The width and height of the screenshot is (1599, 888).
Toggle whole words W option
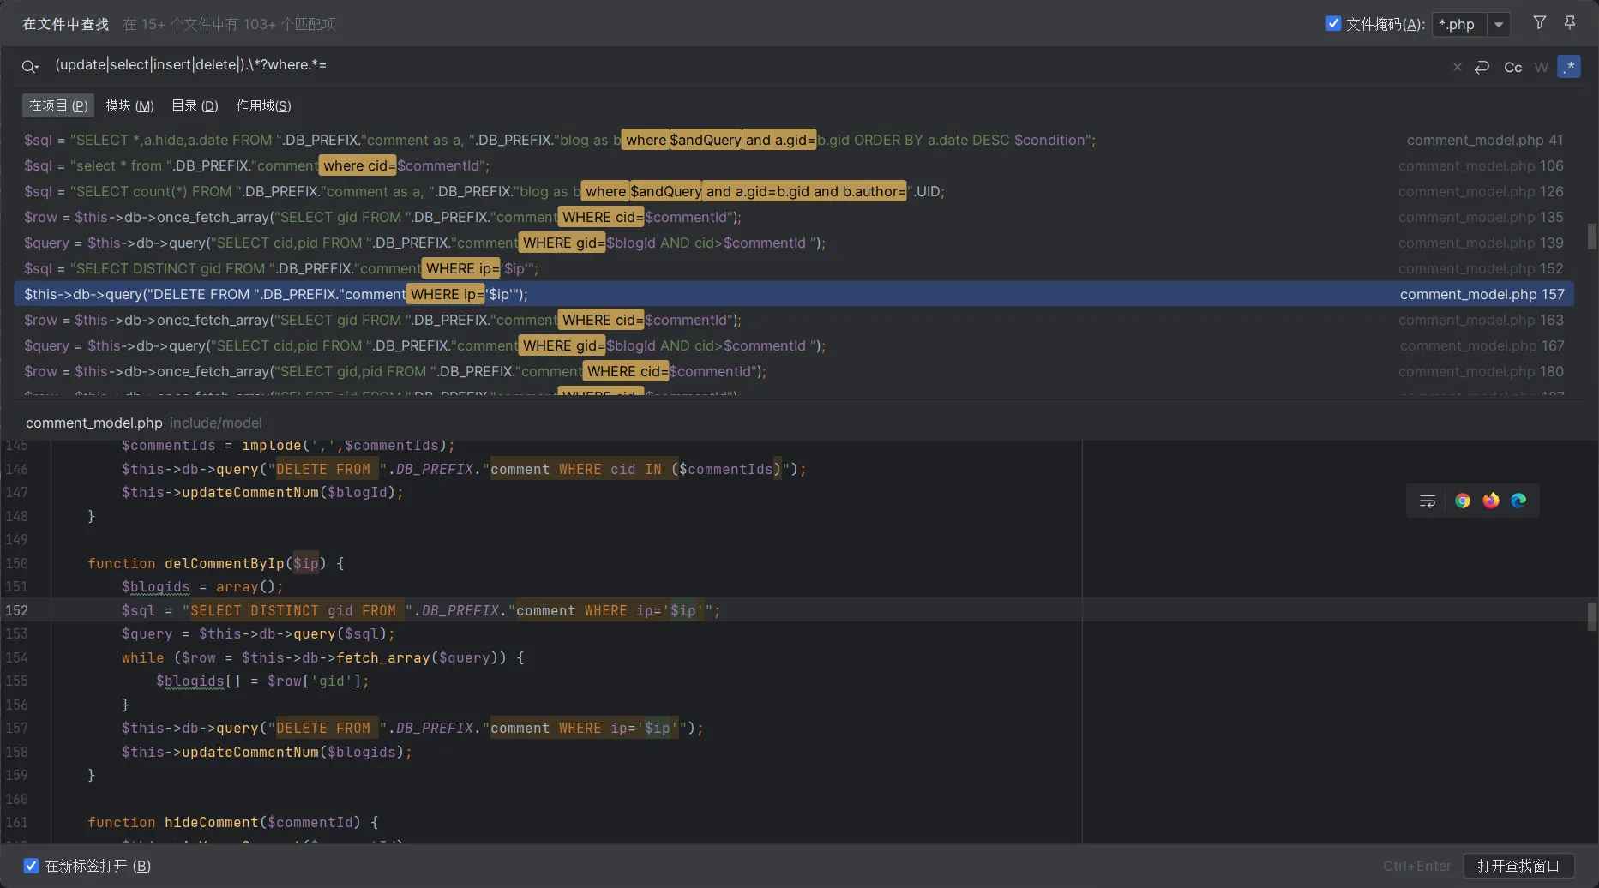click(x=1541, y=67)
